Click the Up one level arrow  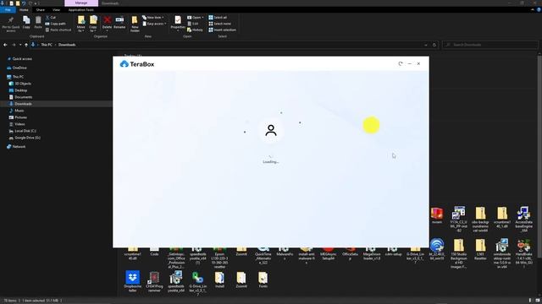click(26, 45)
